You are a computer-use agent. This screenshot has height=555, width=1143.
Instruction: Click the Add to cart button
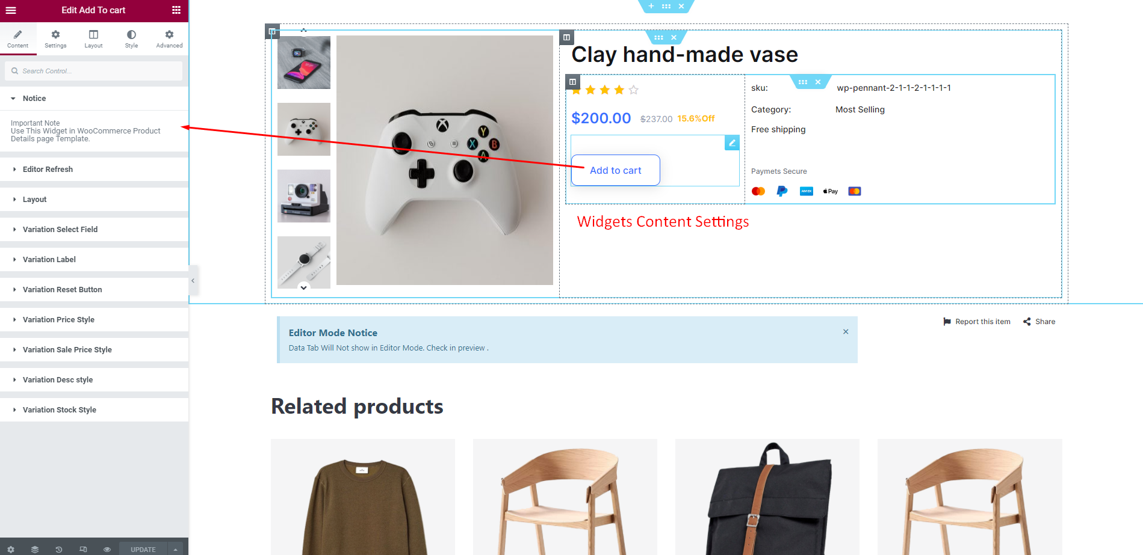pyautogui.click(x=615, y=170)
